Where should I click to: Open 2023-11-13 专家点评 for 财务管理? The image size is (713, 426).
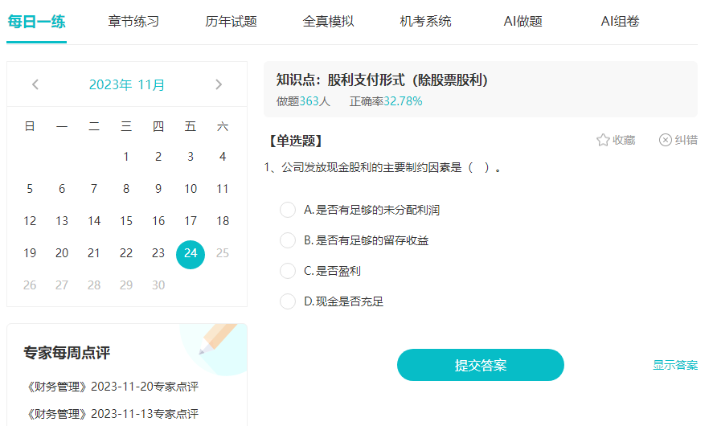[x=113, y=414]
